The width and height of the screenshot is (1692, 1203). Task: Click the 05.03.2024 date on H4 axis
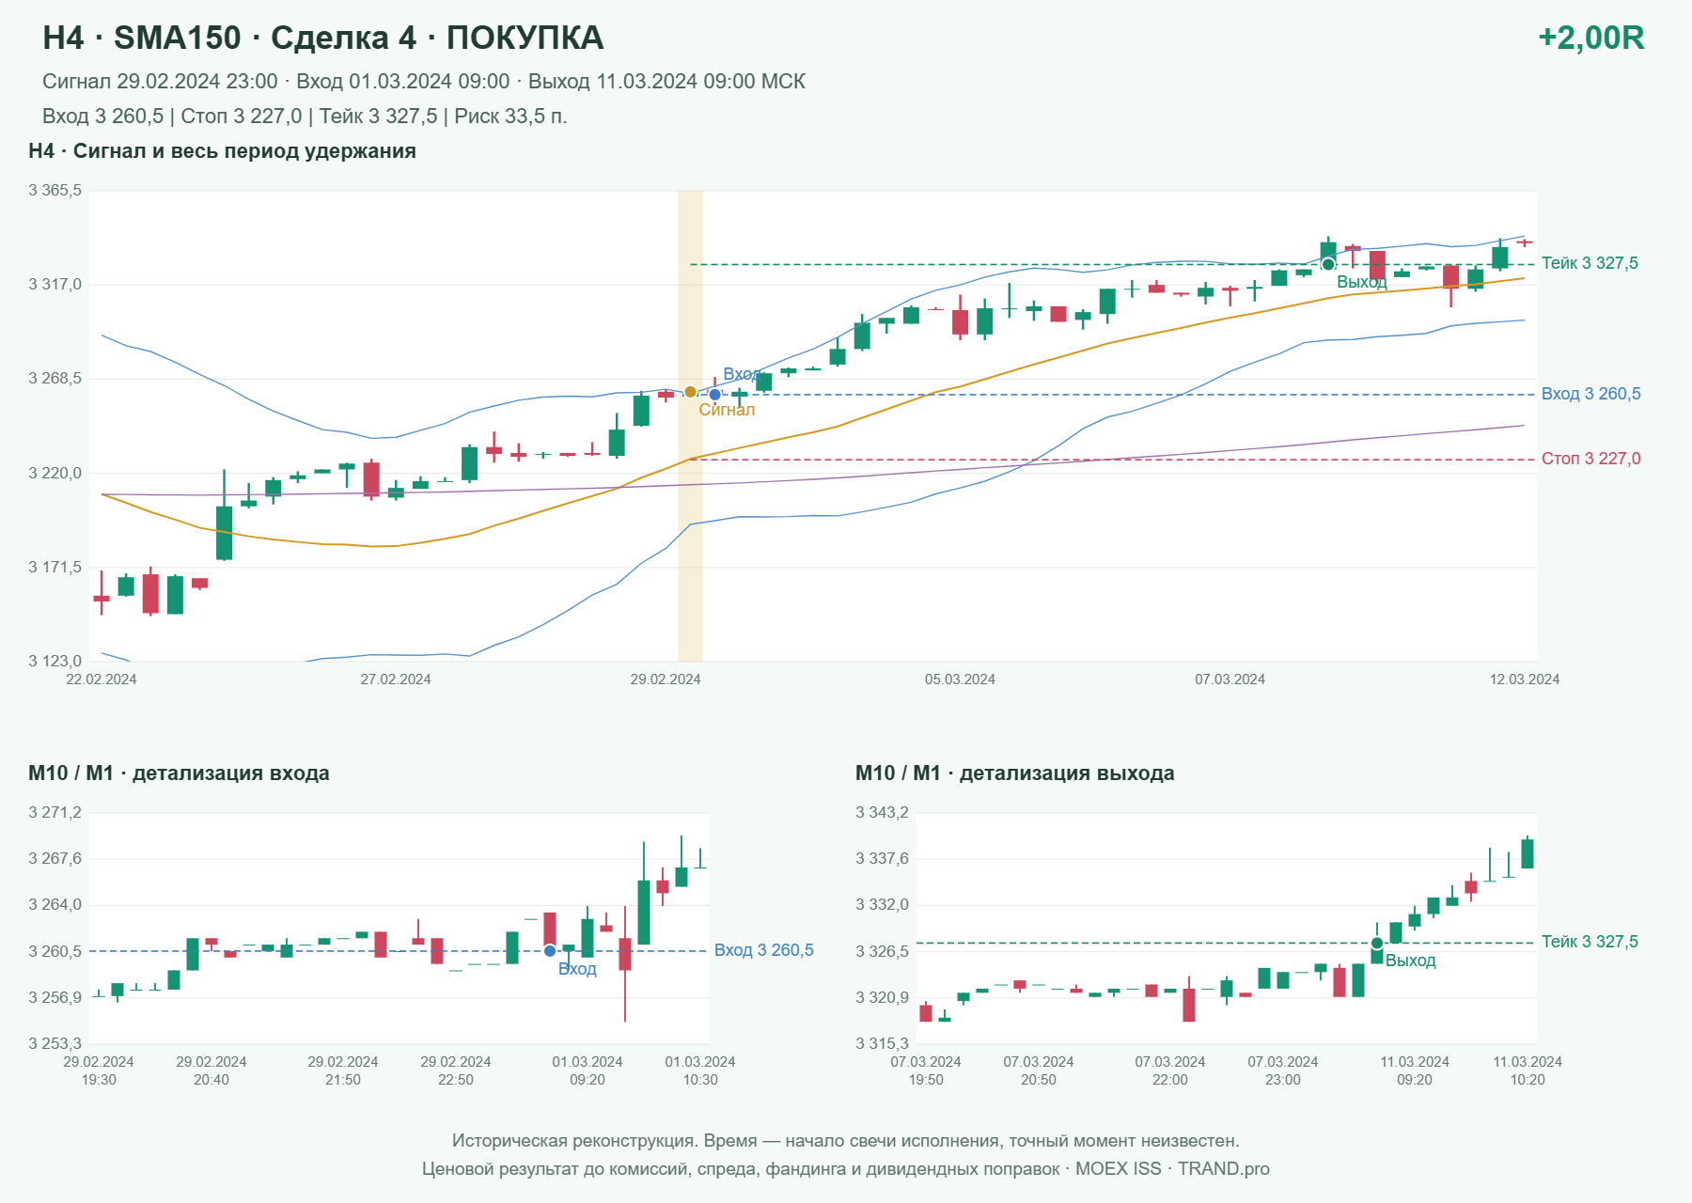click(960, 680)
